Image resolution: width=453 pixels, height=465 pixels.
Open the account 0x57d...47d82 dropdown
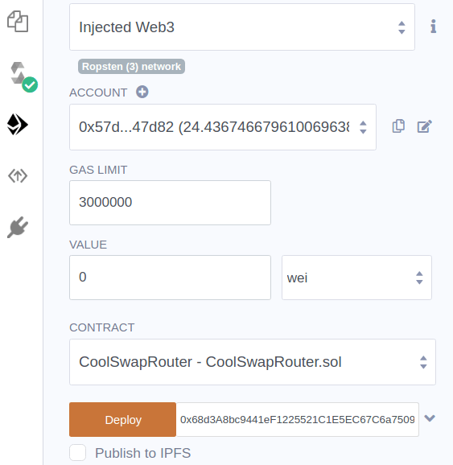coord(223,127)
